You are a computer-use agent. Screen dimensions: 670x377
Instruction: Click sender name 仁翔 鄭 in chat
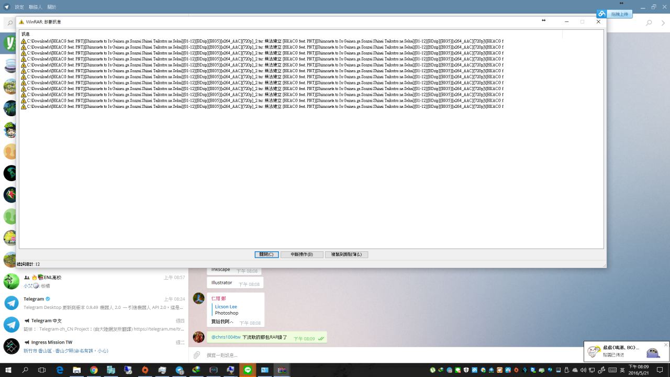(x=219, y=298)
